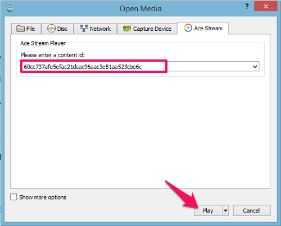
Task: Close the Open Media dialog
Action: (266, 7)
